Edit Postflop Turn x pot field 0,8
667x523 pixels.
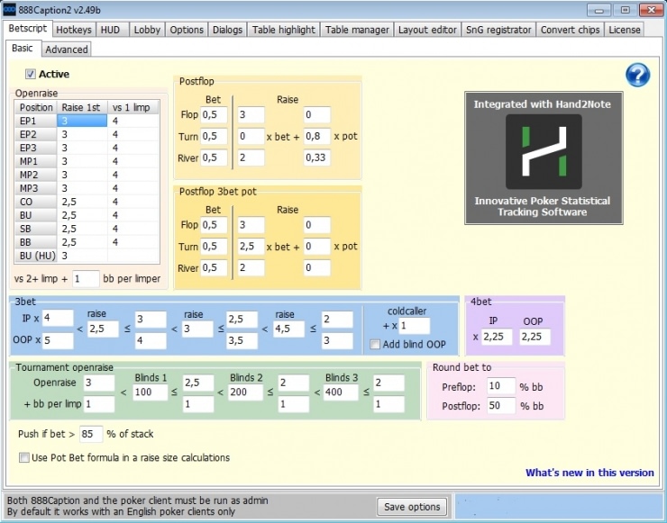(x=317, y=137)
